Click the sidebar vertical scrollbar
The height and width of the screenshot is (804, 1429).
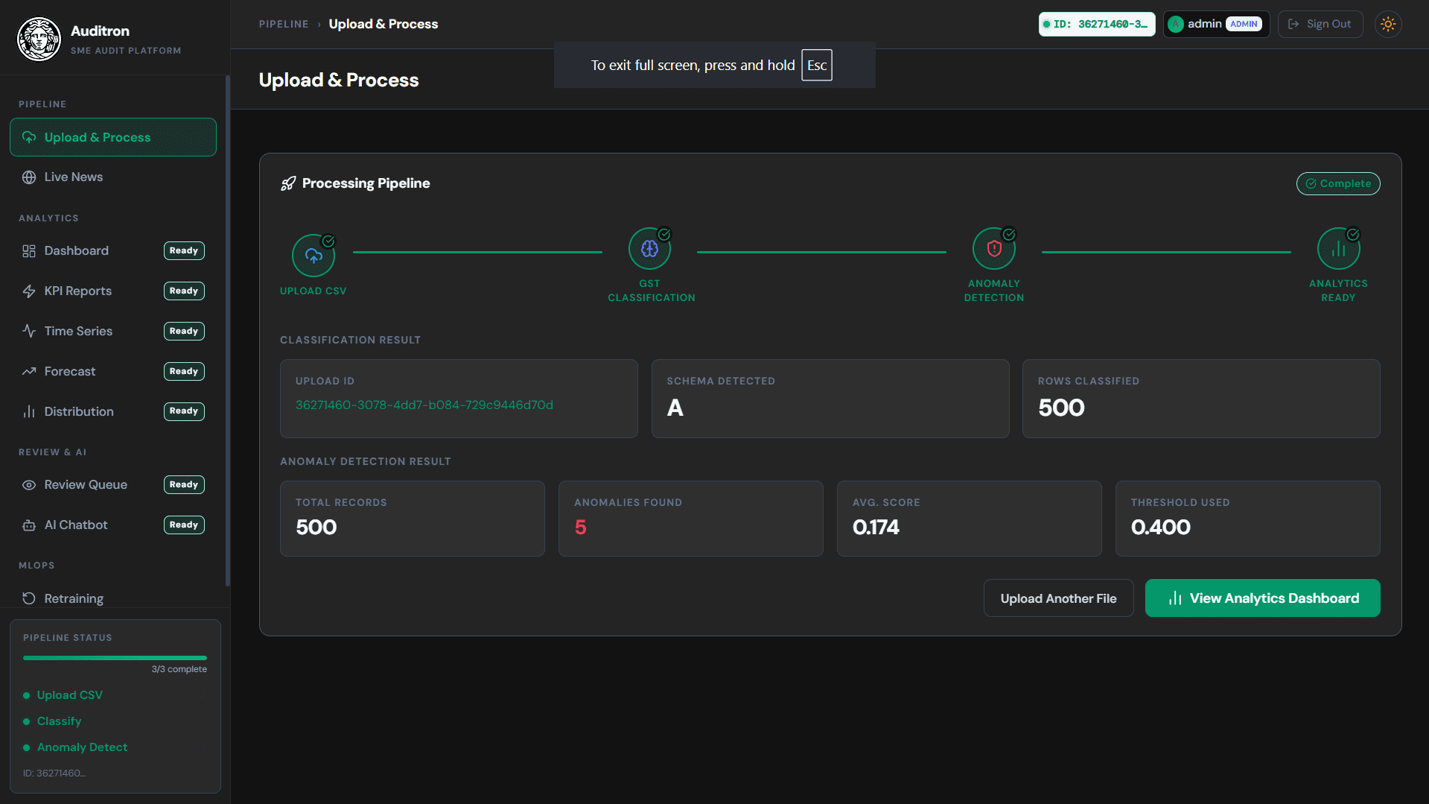coord(227,332)
